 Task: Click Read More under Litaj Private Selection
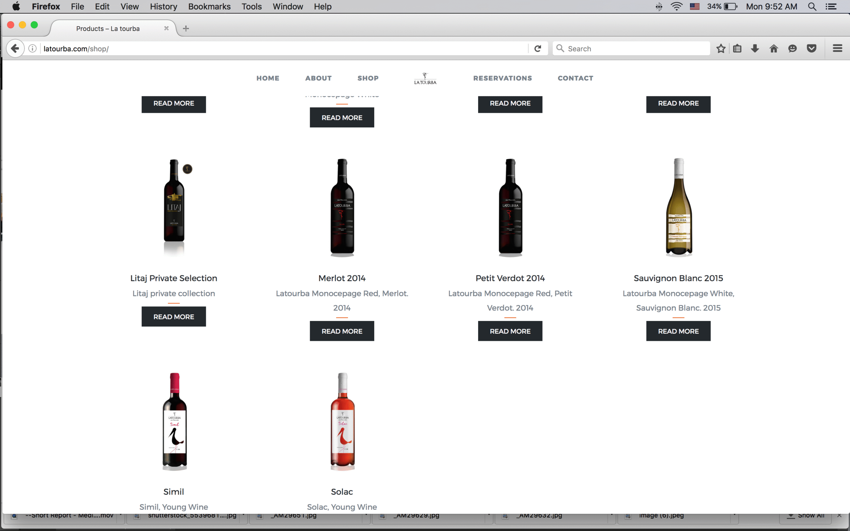pyautogui.click(x=174, y=317)
